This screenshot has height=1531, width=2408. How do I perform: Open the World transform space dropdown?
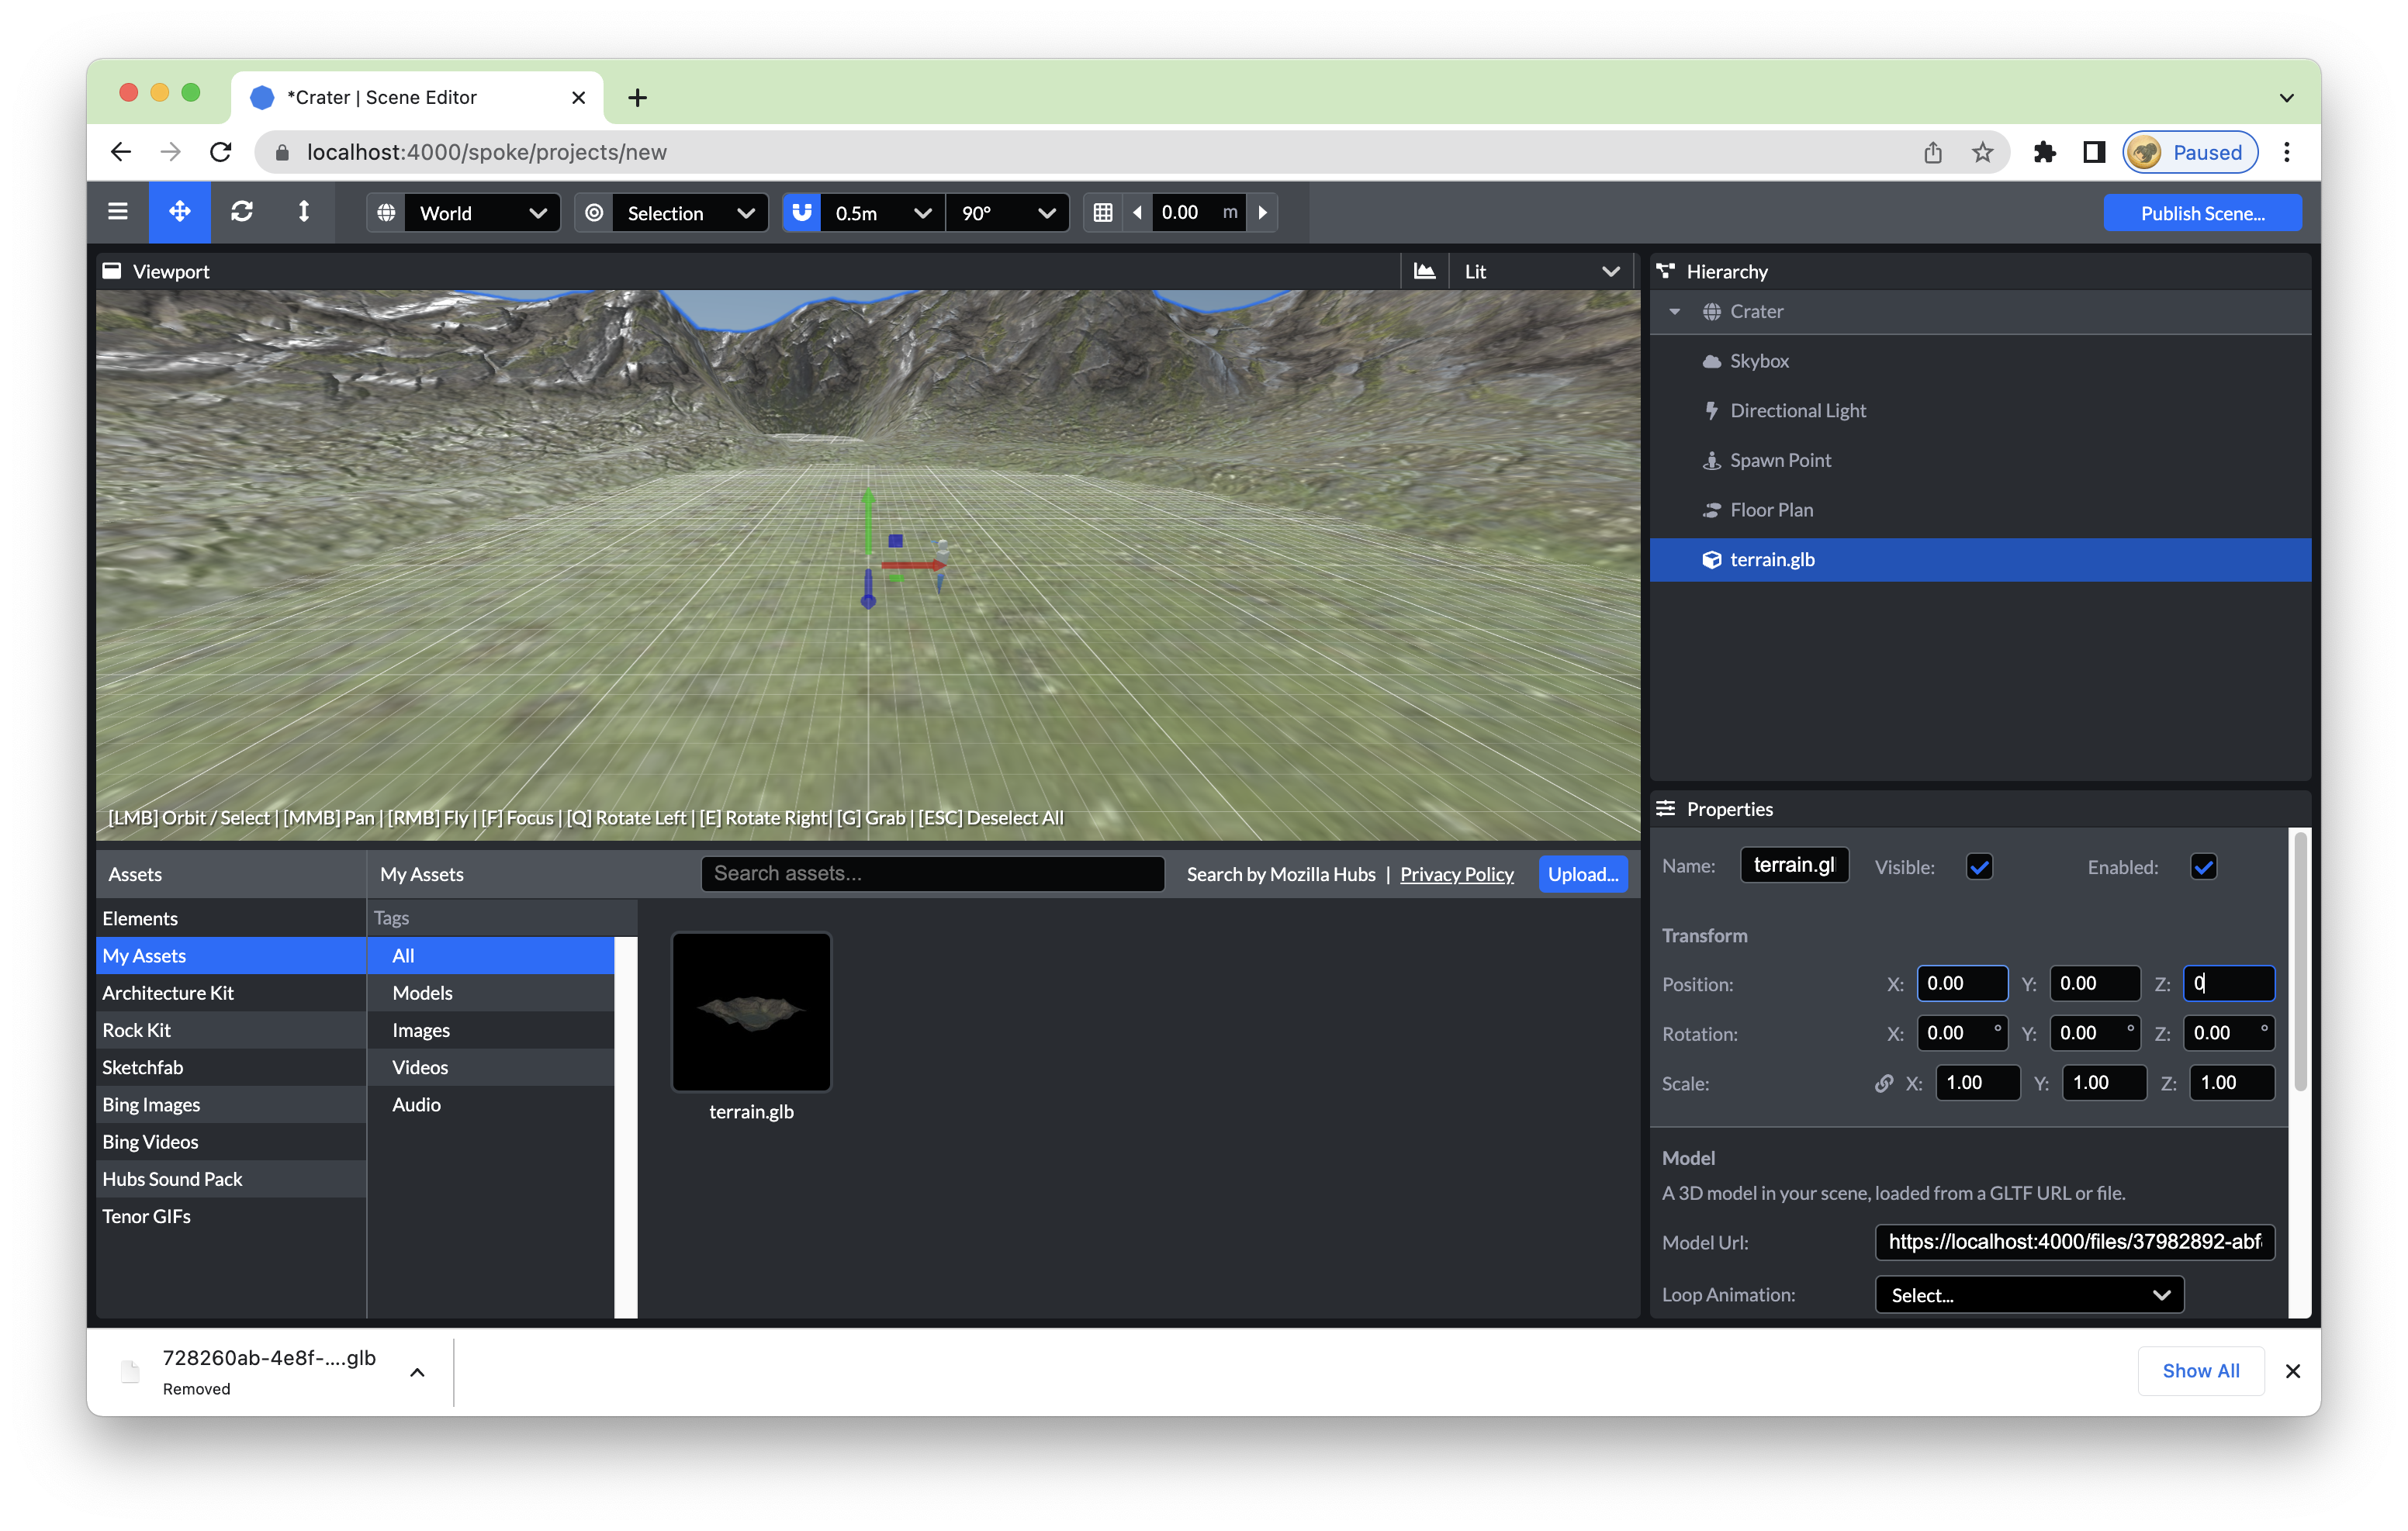click(x=482, y=213)
